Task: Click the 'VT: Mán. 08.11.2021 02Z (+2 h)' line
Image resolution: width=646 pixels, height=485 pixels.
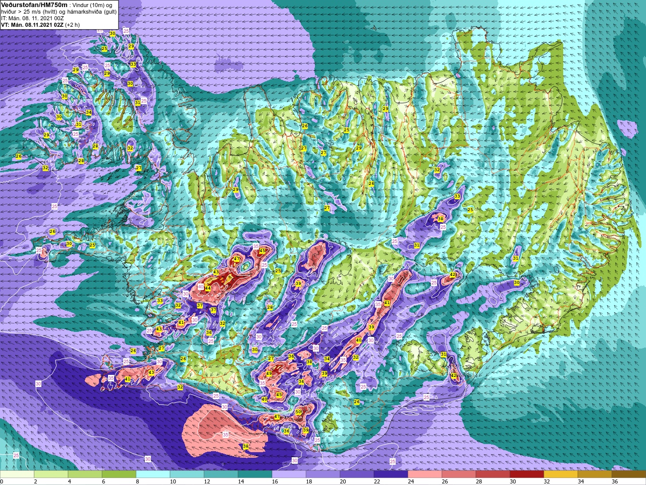Action: (40, 25)
